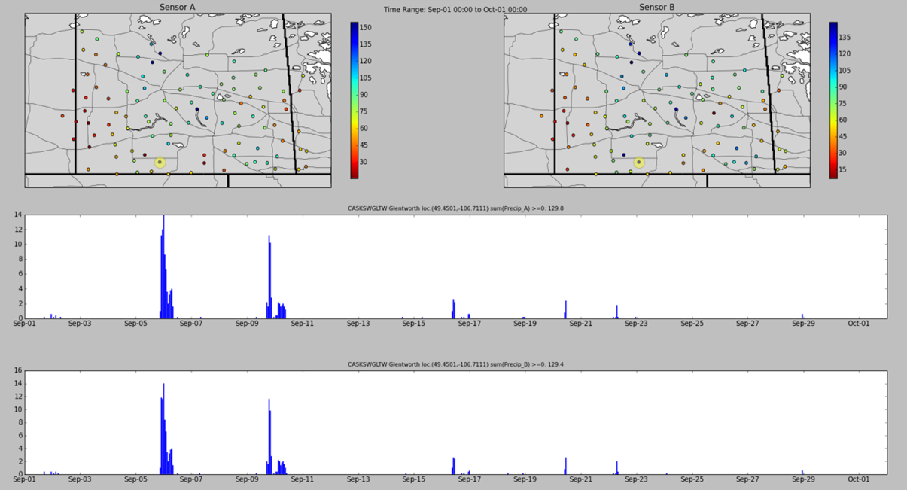Image resolution: width=907 pixels, height=490 pixels.
Task: Click the Precip_B chart title for Glentworth
Action: [x=455, y=364]
